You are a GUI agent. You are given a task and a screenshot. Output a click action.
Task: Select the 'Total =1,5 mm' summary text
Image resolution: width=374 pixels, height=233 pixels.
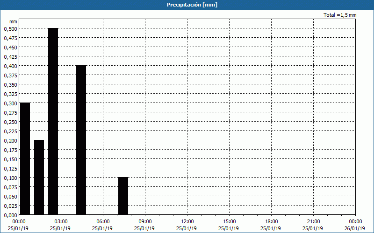click(340, 15)
